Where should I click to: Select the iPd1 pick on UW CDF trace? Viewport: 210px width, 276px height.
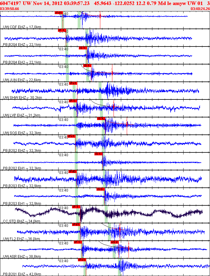59,12
